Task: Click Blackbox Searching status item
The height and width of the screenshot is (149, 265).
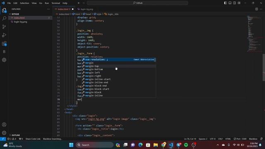Action: [x=53, y=139]
